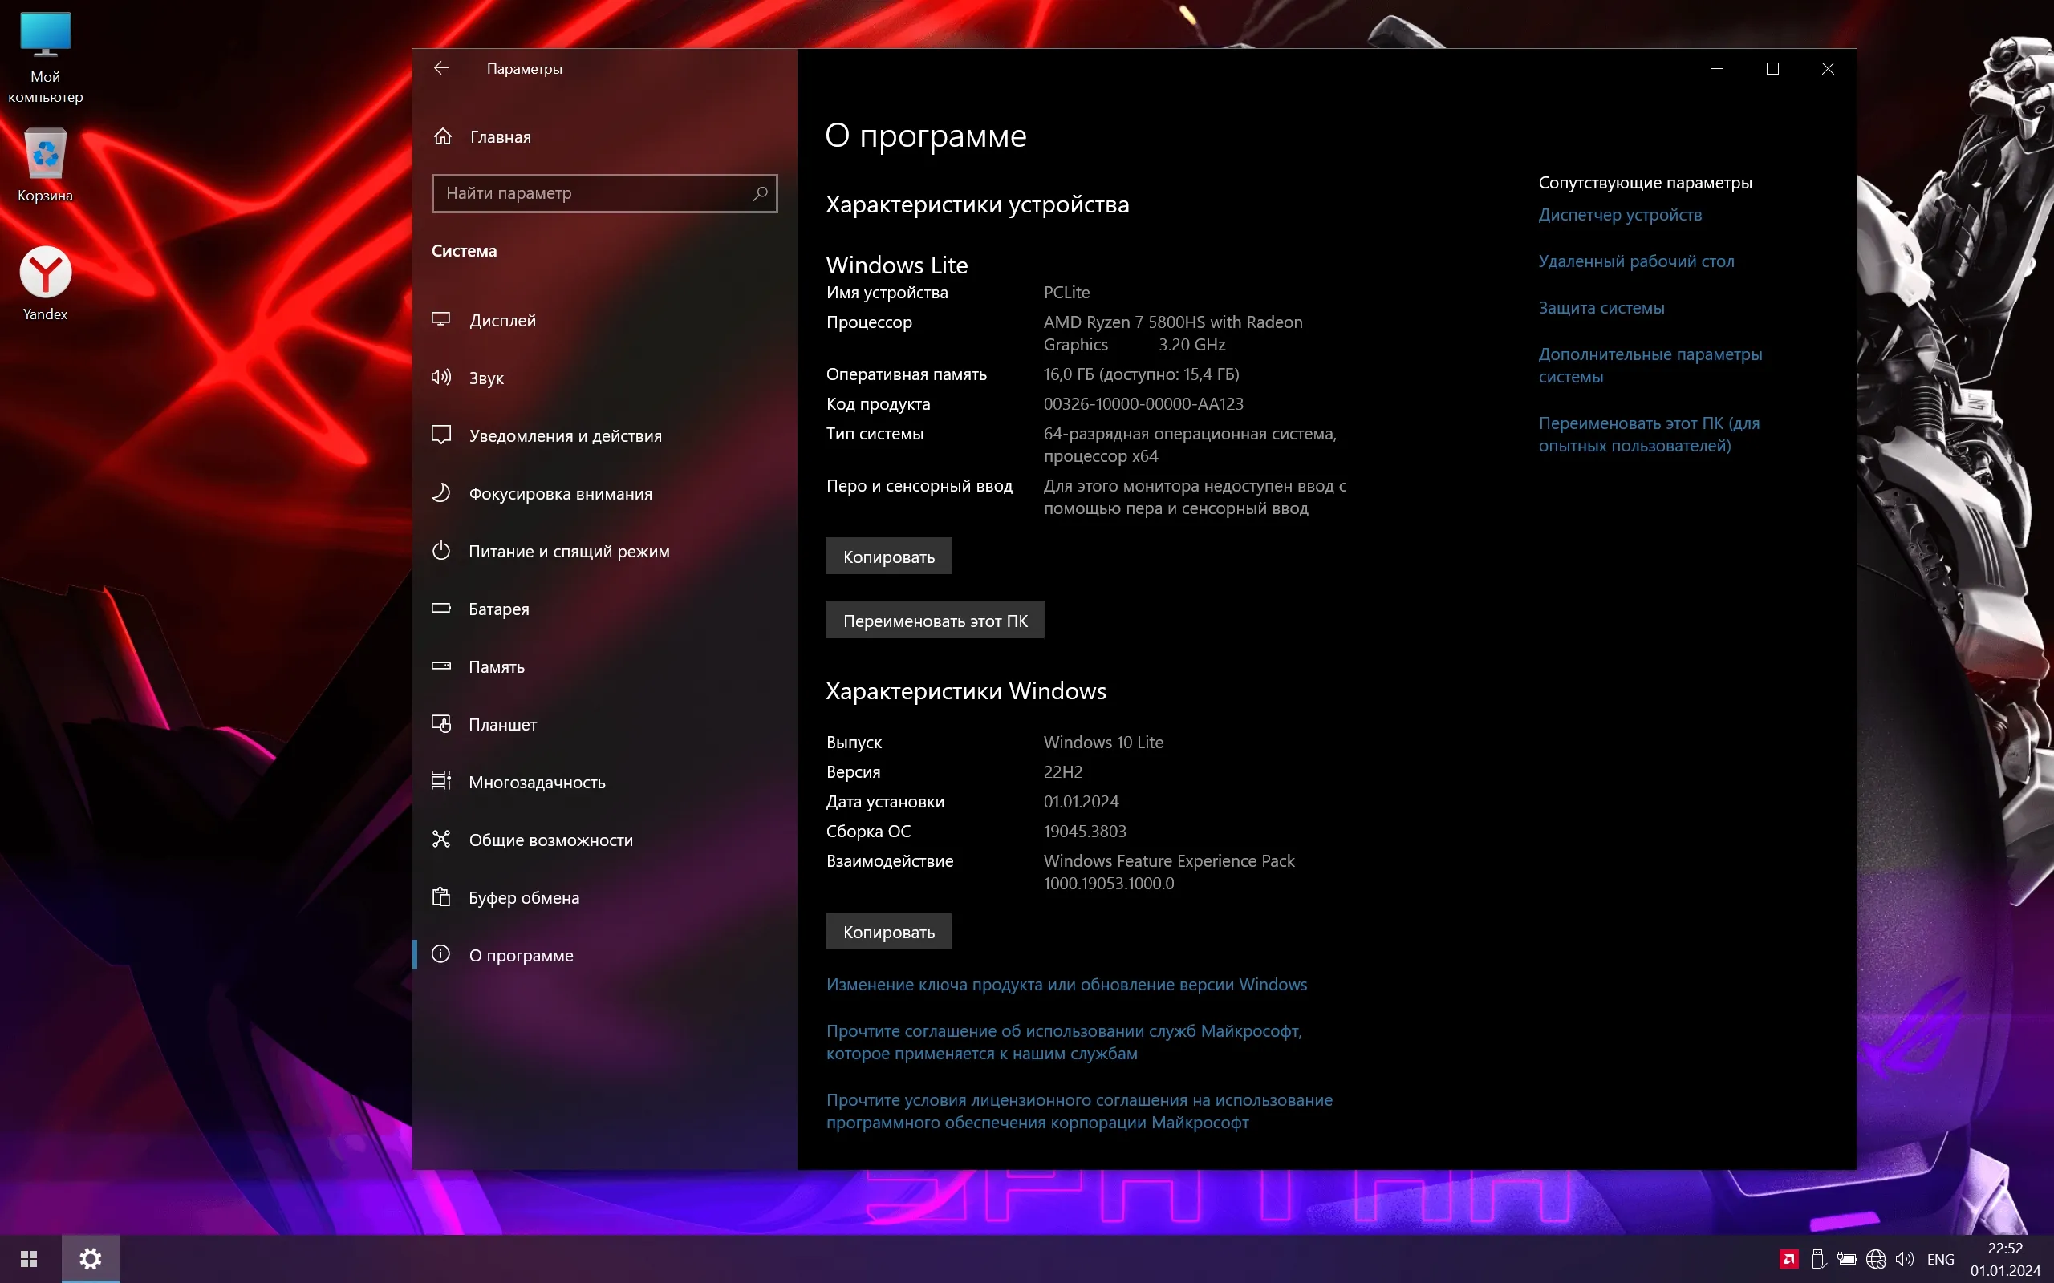Viewport: 2054px width, 1283px height.
Task: Open Буфер обмена settings
Action: (x=523, y=898)
